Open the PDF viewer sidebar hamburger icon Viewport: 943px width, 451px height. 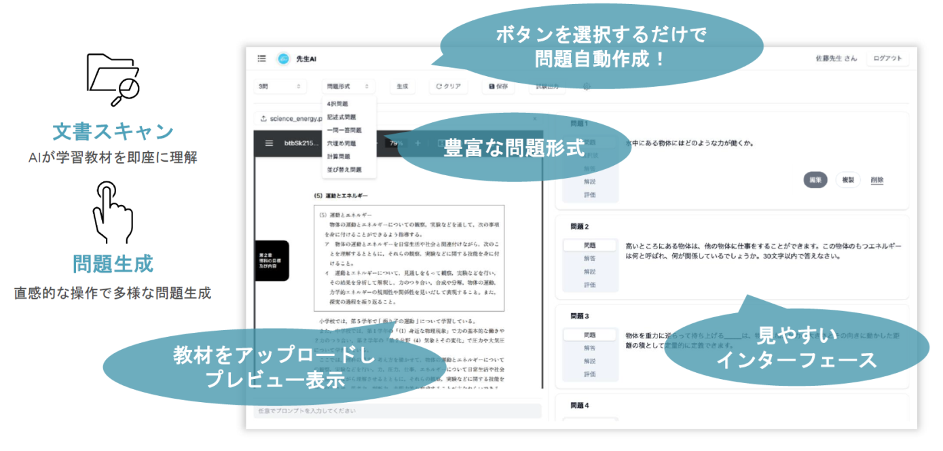pyautogui.click(x=269, y=143)
